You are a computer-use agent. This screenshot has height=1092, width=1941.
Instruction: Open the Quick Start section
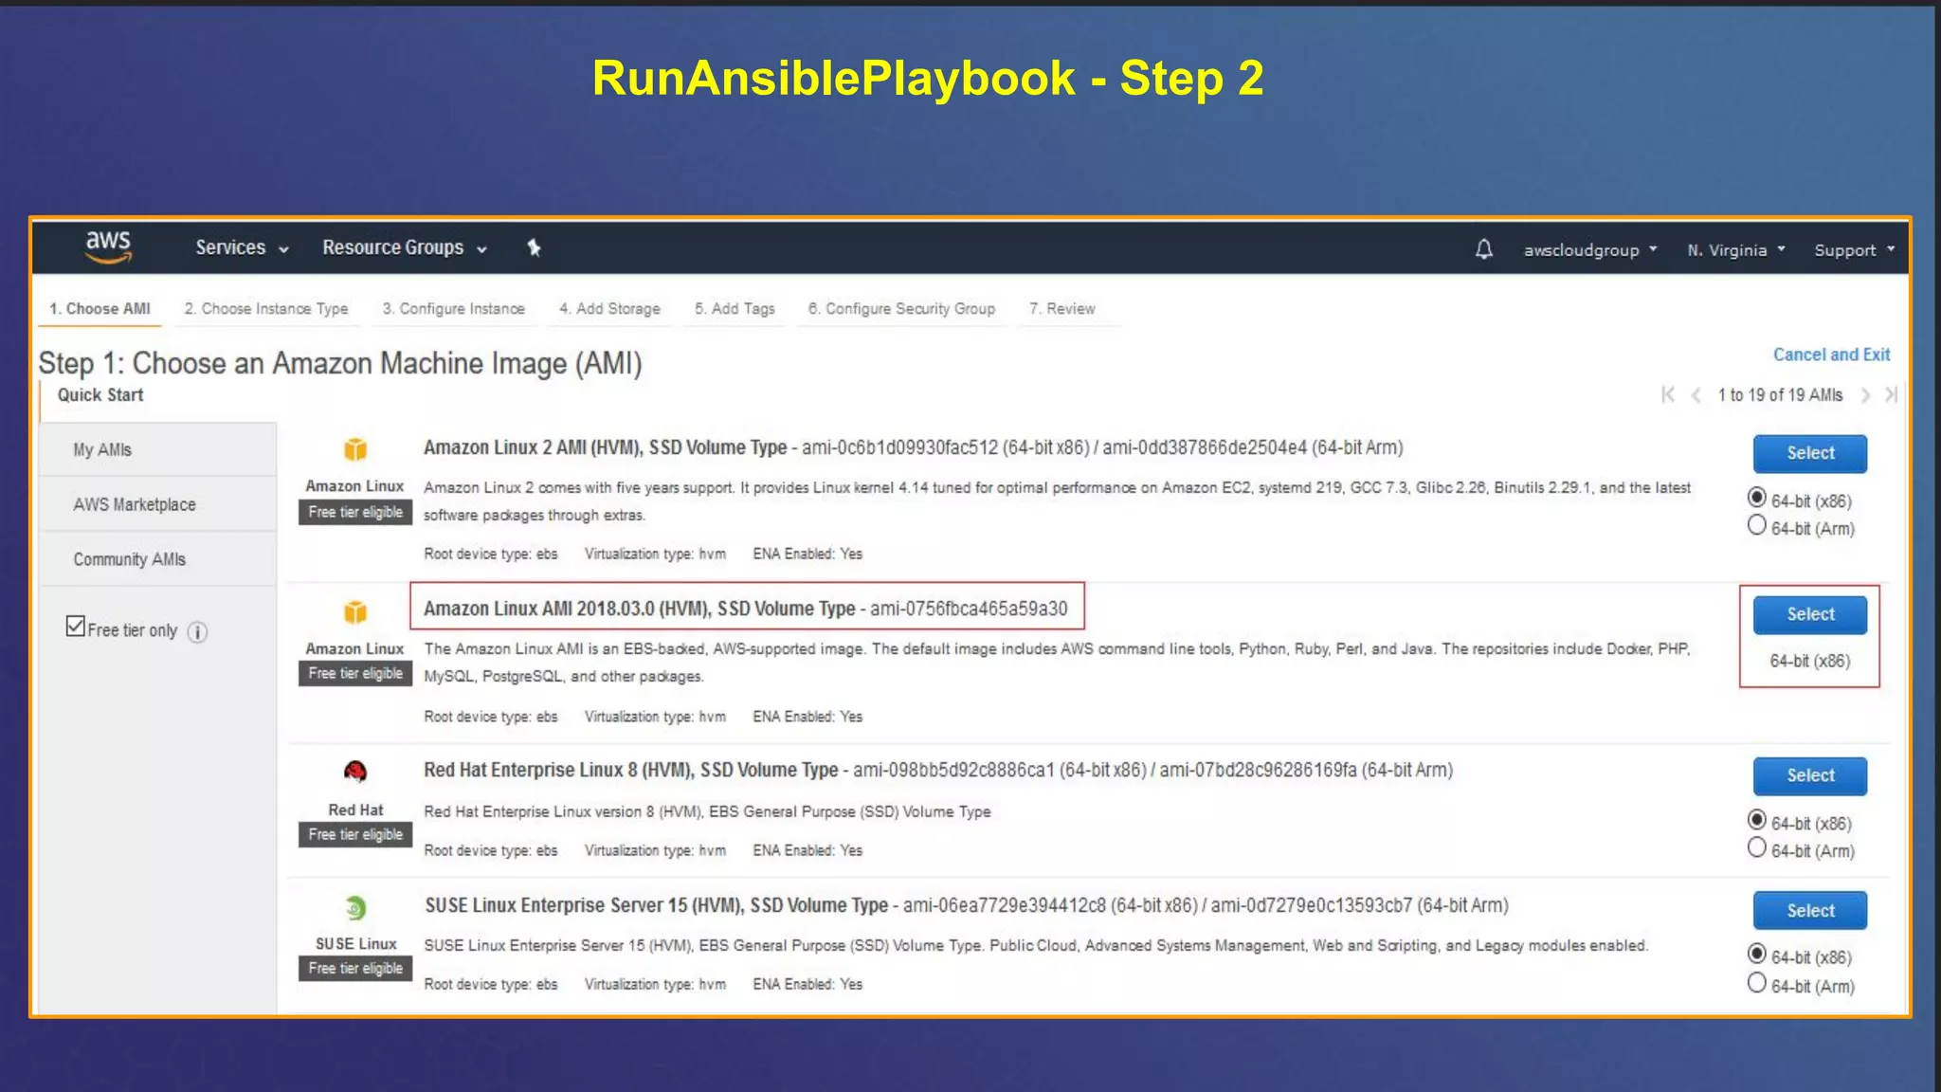[x=100, y=395]
